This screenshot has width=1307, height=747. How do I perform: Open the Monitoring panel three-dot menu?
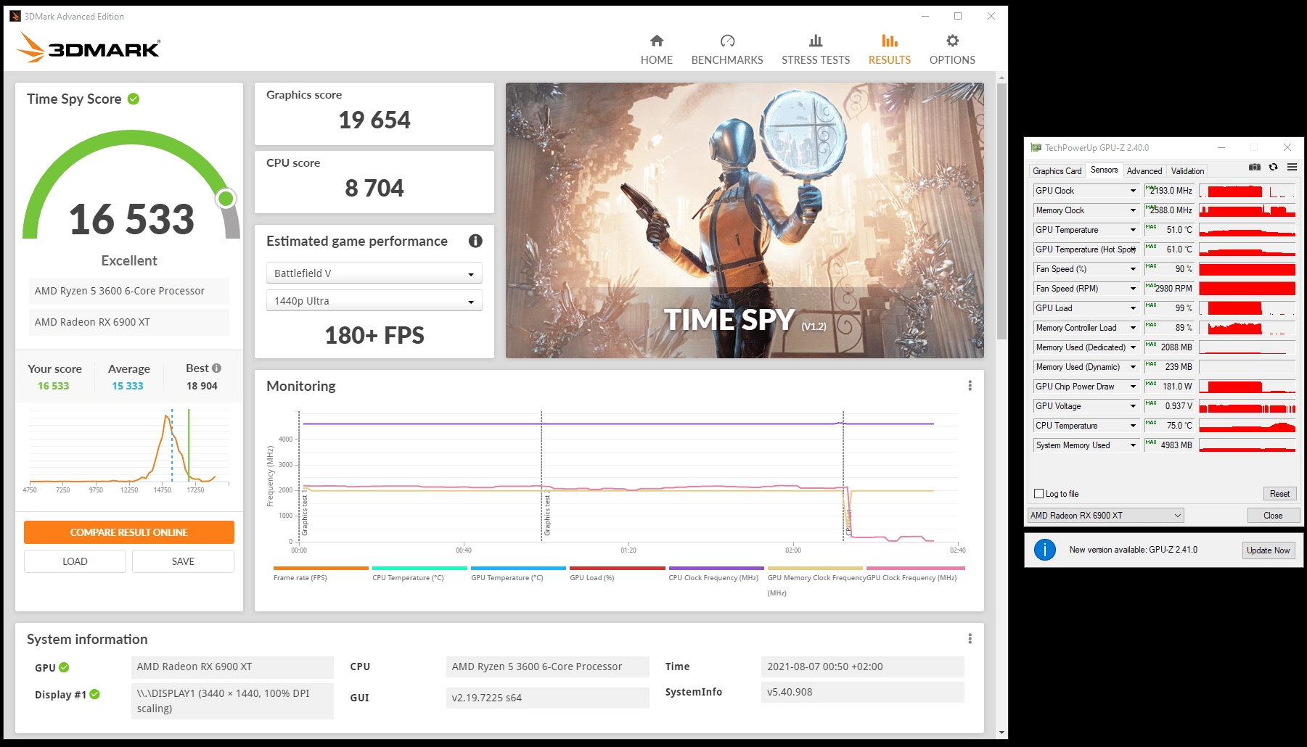point(970,386)
